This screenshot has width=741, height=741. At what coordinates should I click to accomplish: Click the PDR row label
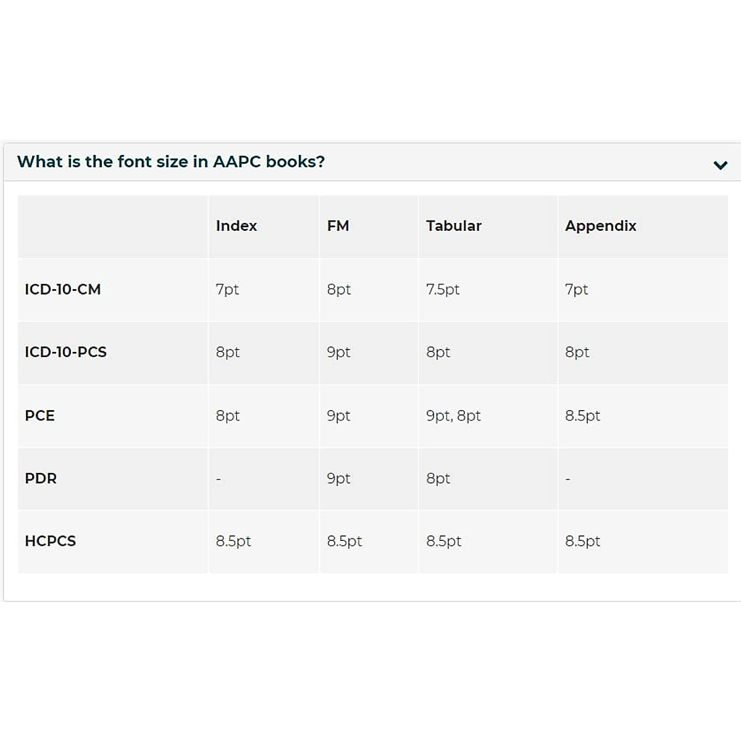tap(41, 479)
